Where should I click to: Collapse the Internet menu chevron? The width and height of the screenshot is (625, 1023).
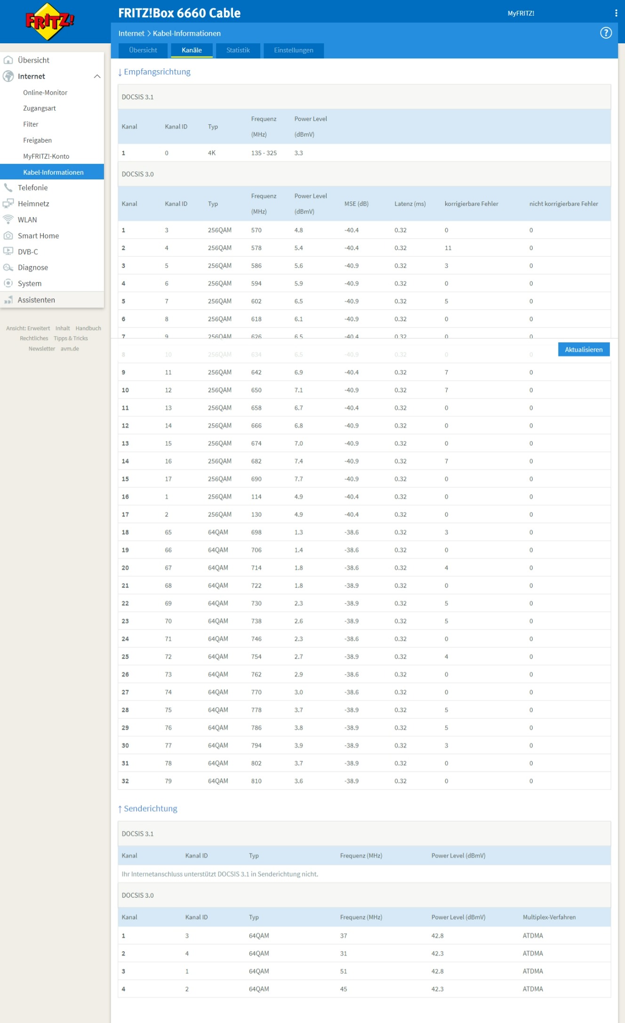tap(97, 76)
